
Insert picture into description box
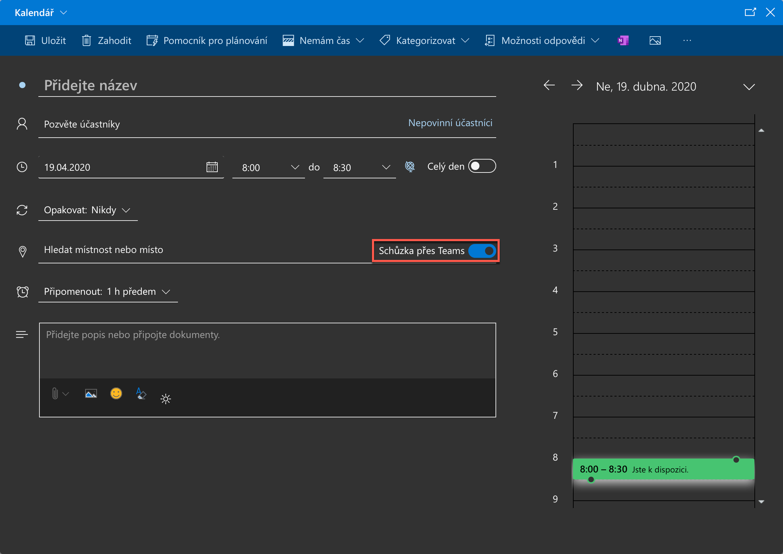tap(91, 394)
